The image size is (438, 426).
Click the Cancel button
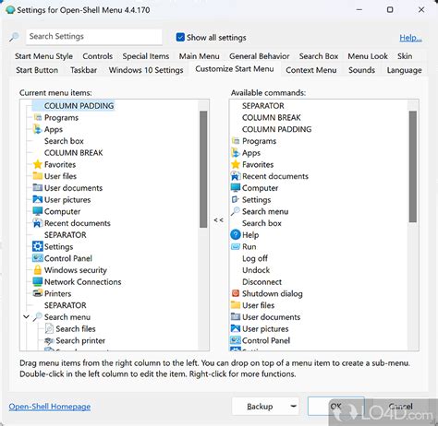click(400, 407)
